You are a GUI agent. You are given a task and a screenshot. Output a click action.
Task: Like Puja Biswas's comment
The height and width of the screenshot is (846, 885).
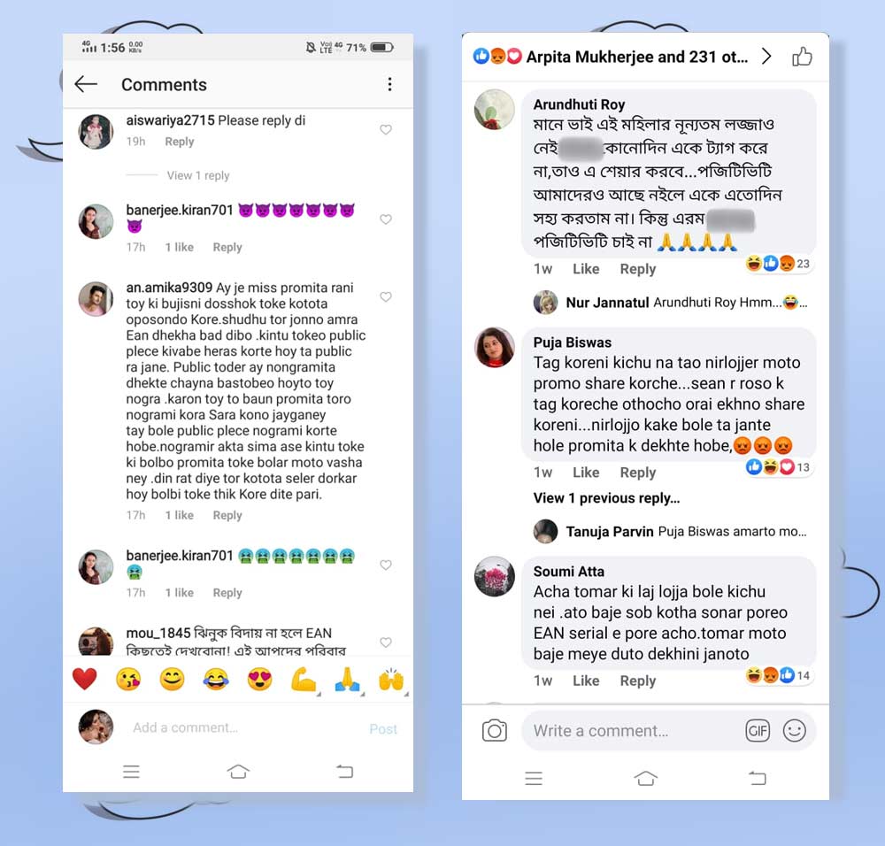click(x=586, y=473)
